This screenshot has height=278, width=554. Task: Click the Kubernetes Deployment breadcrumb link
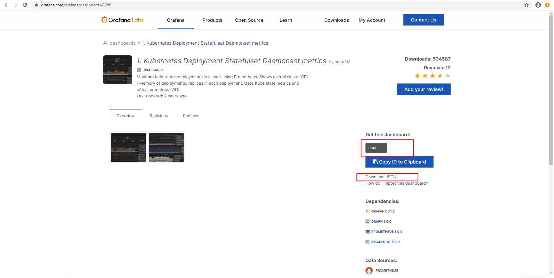pos(205,43)
